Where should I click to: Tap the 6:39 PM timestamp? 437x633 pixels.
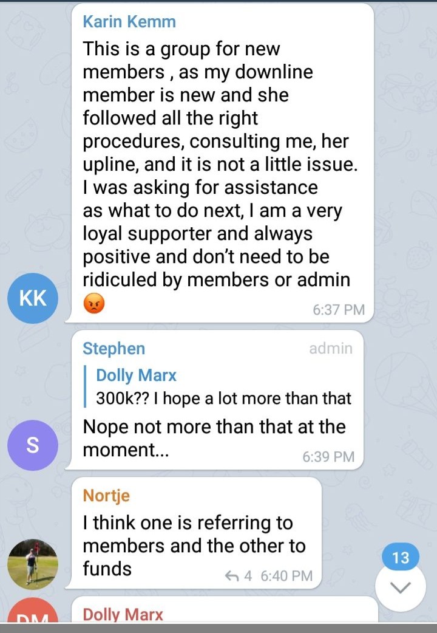[x=328, y=457]
